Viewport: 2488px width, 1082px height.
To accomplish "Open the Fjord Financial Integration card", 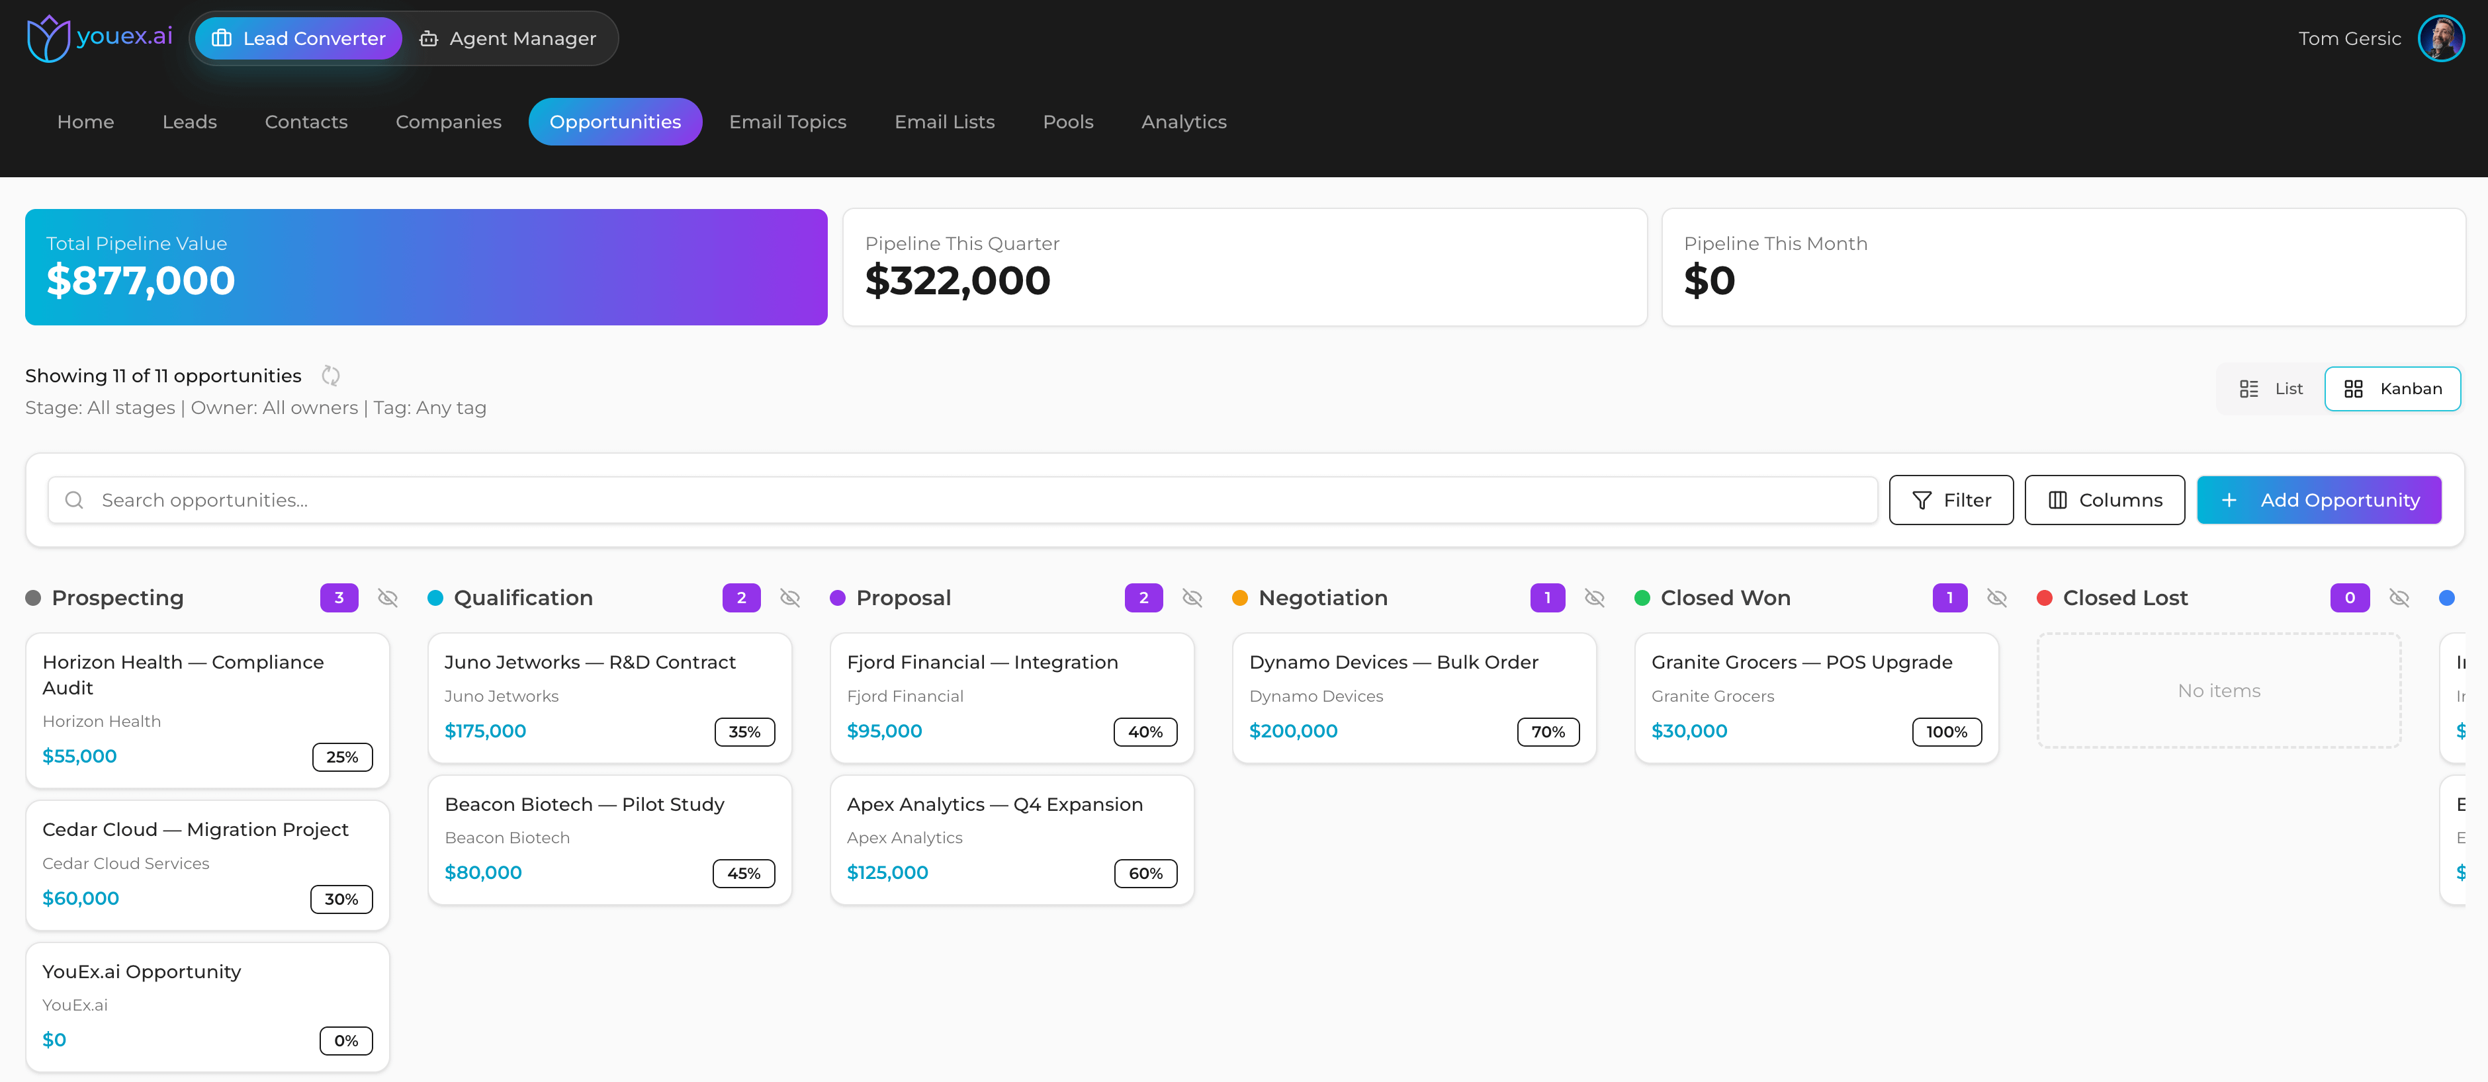I will pyautogui.click(x=1012, y=698).
